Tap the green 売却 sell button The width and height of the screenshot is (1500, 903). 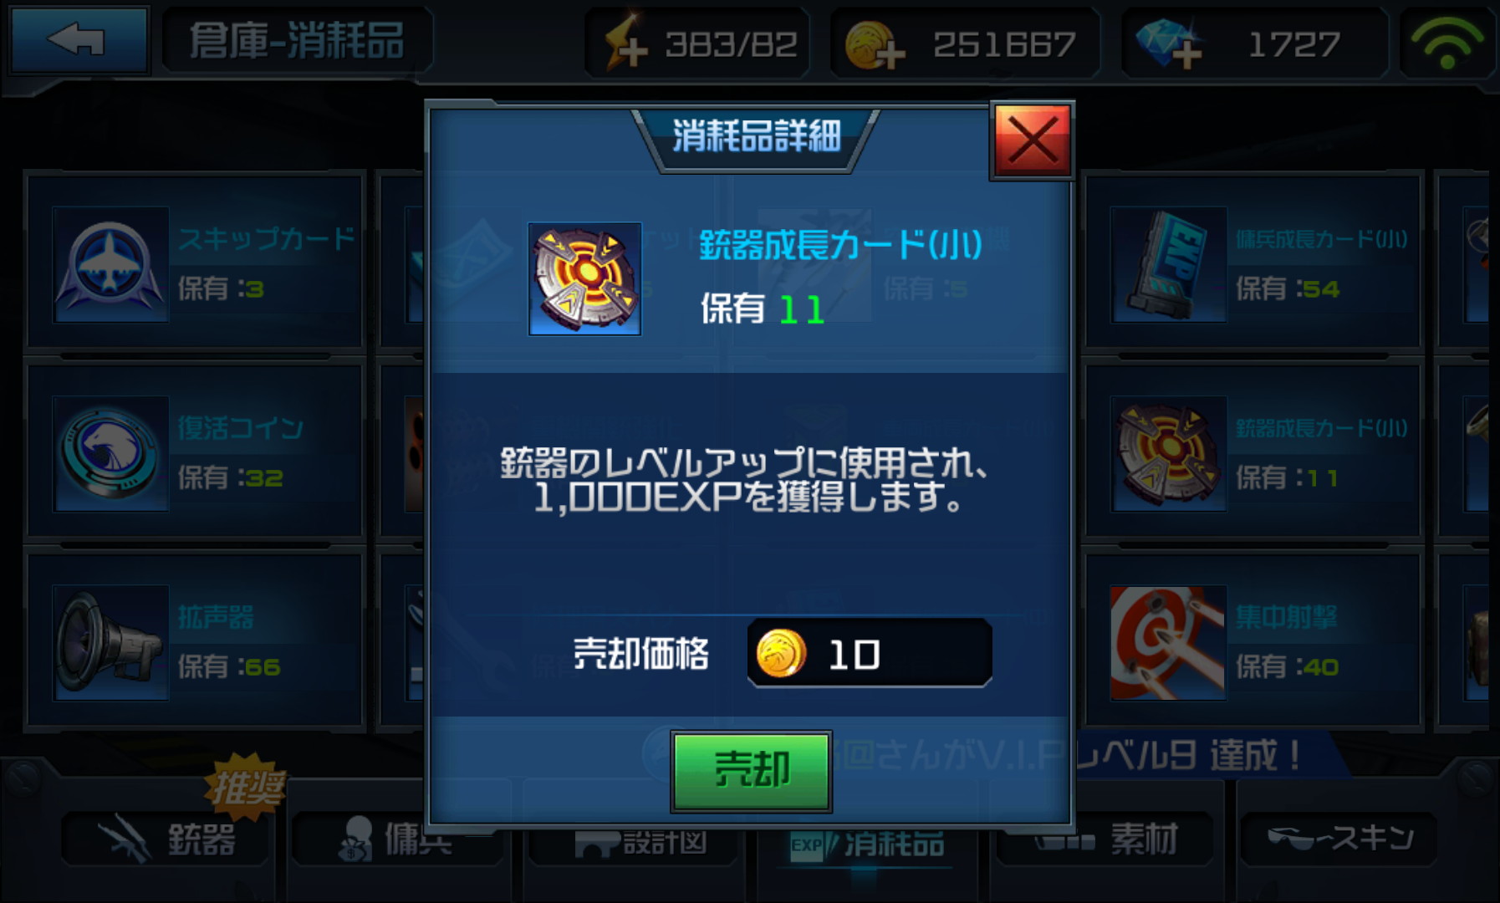point(751,771)
